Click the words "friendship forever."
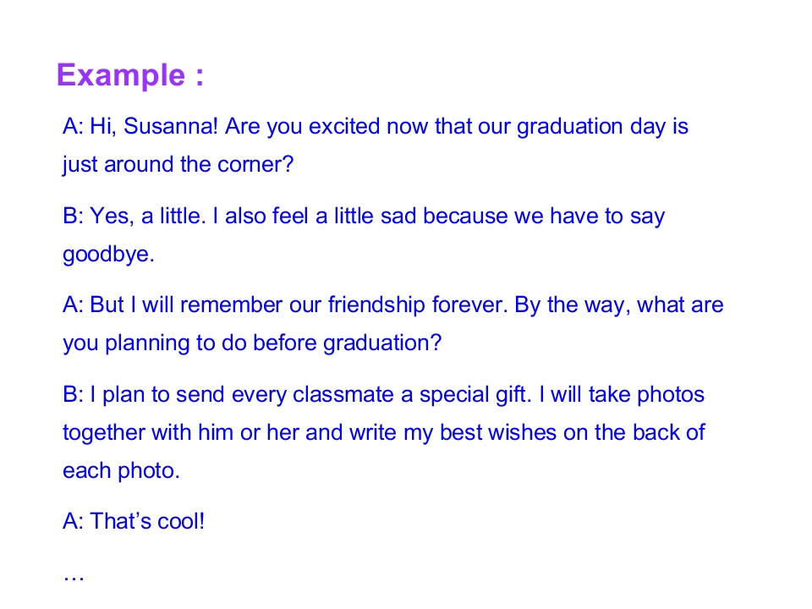This screenshot has width=812, height=609. click(416, 305)
